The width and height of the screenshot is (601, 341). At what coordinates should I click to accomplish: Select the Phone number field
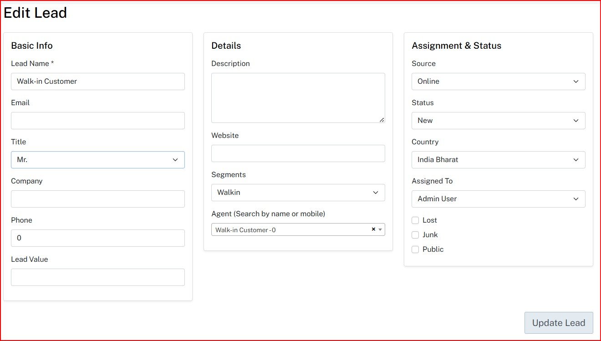coord(97,238)
